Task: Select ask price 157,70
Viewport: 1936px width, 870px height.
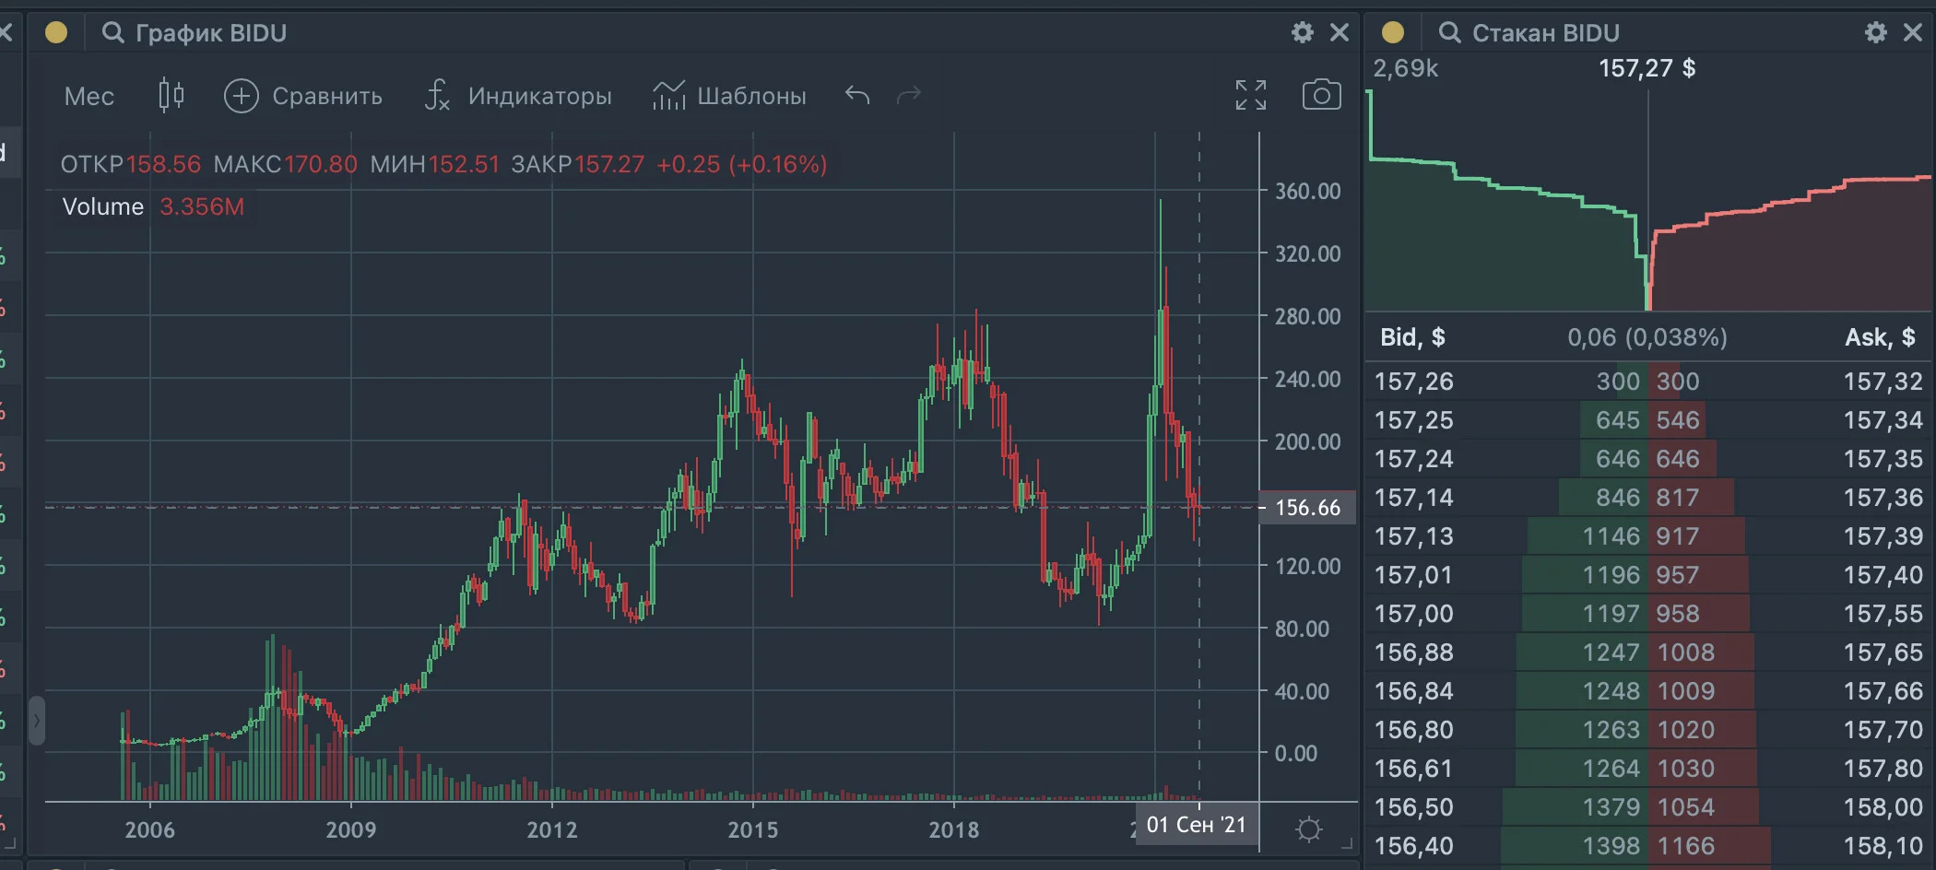Action: (1883, 730)
